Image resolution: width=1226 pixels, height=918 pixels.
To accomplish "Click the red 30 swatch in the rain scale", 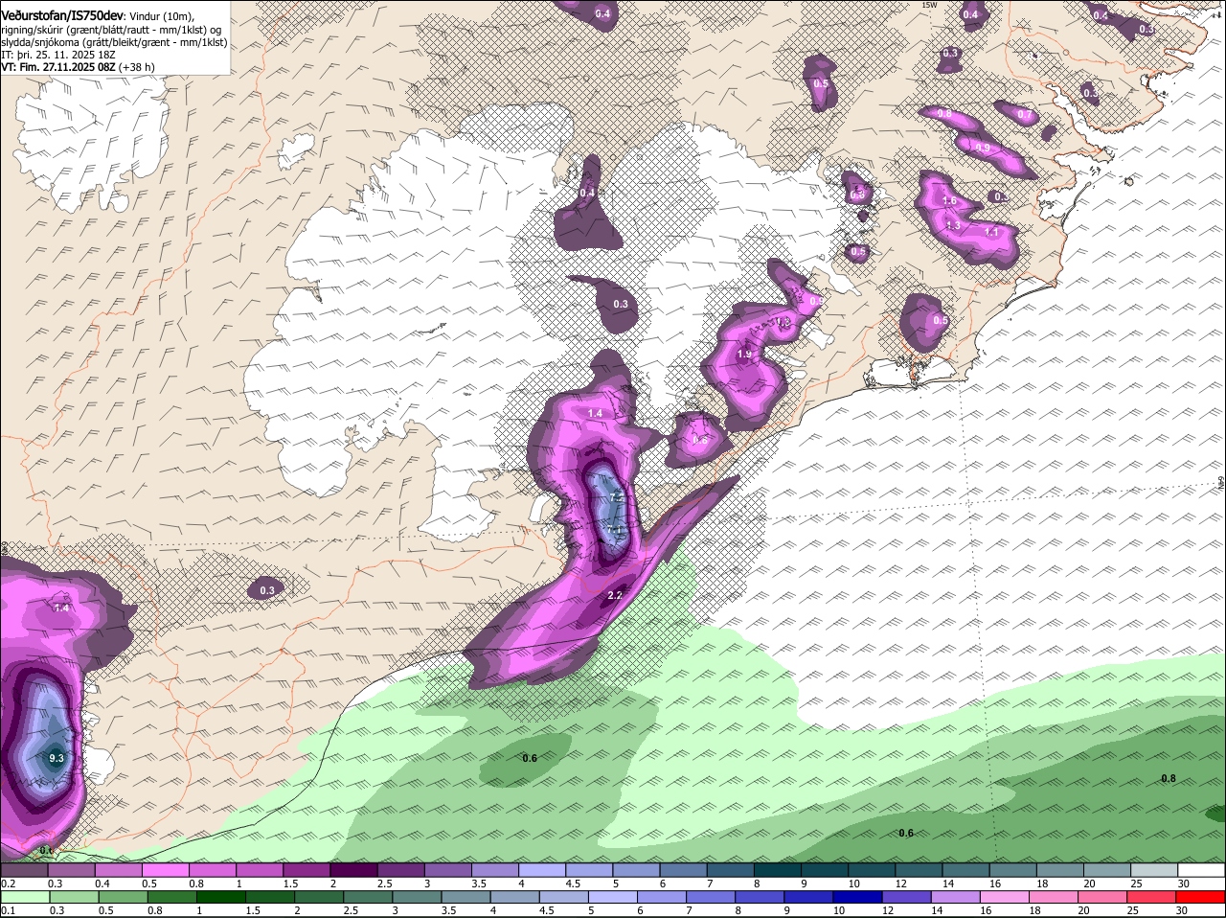I will coord(1202,897).
